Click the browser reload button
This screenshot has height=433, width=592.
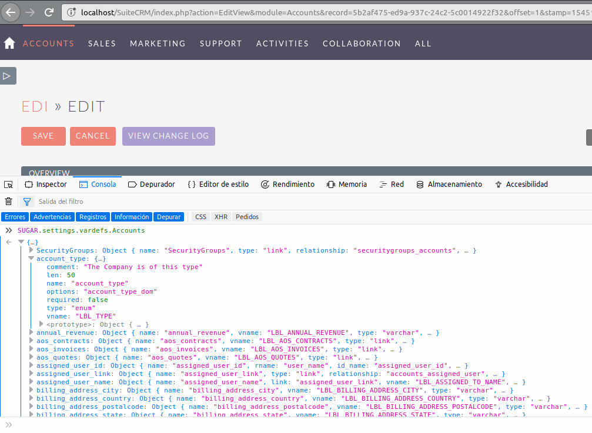coord(49,12)
